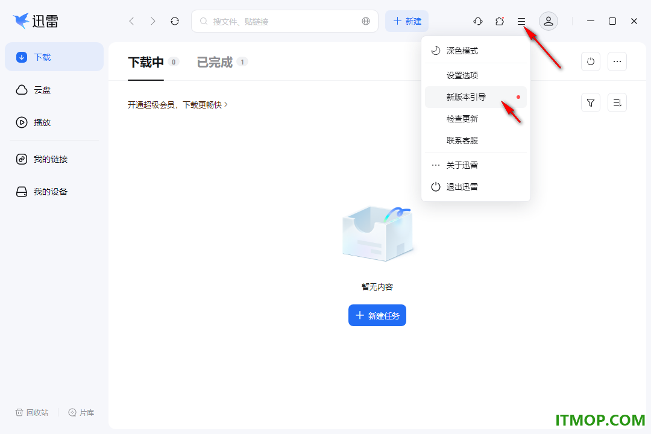Open 播放 in the sidebar
Screen dimensions: 651x434
click(54, 122)
